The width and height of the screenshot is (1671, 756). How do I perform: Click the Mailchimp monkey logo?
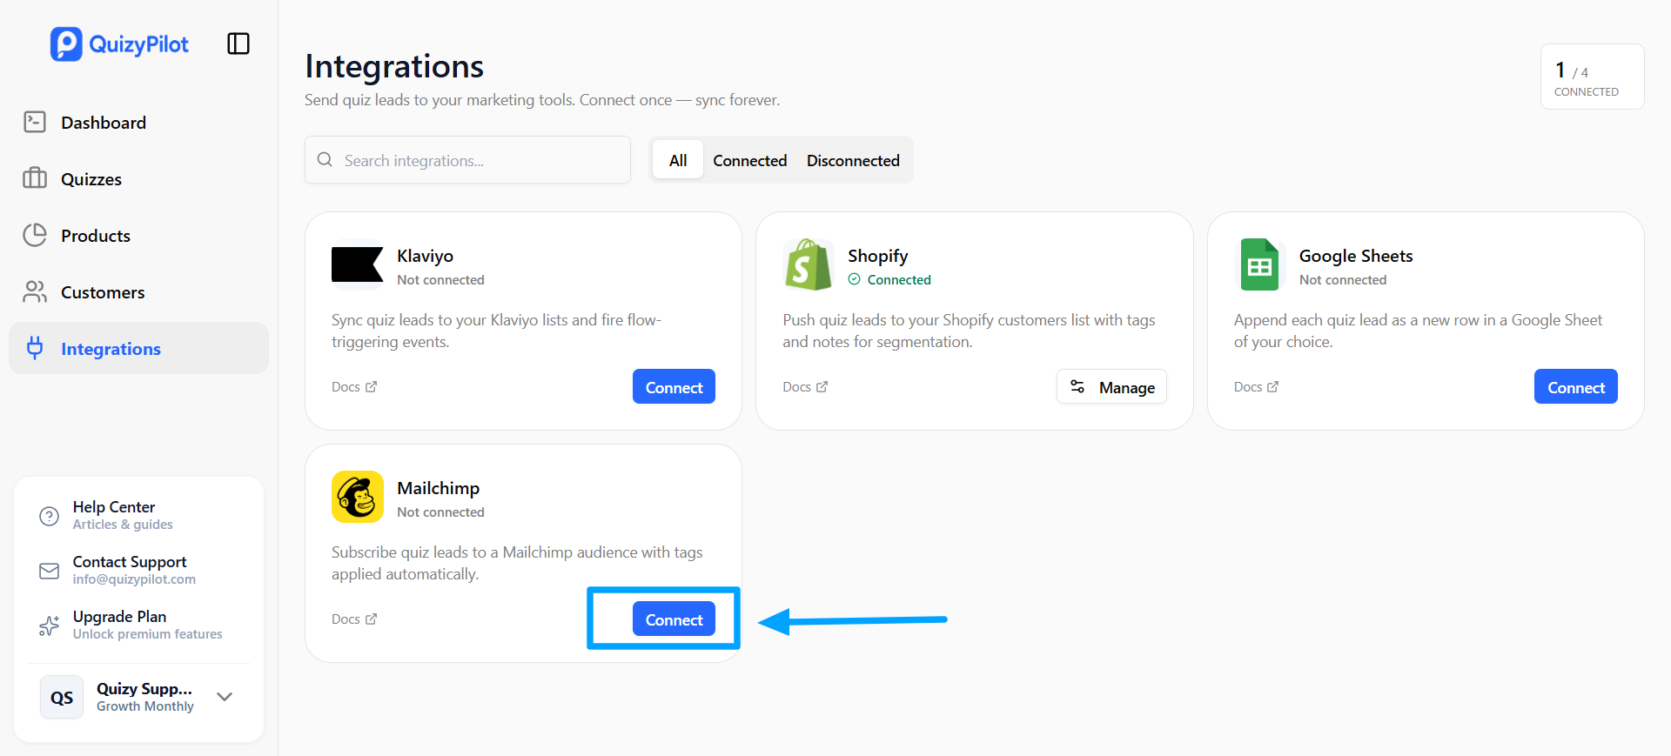click(x=358, y=497)
